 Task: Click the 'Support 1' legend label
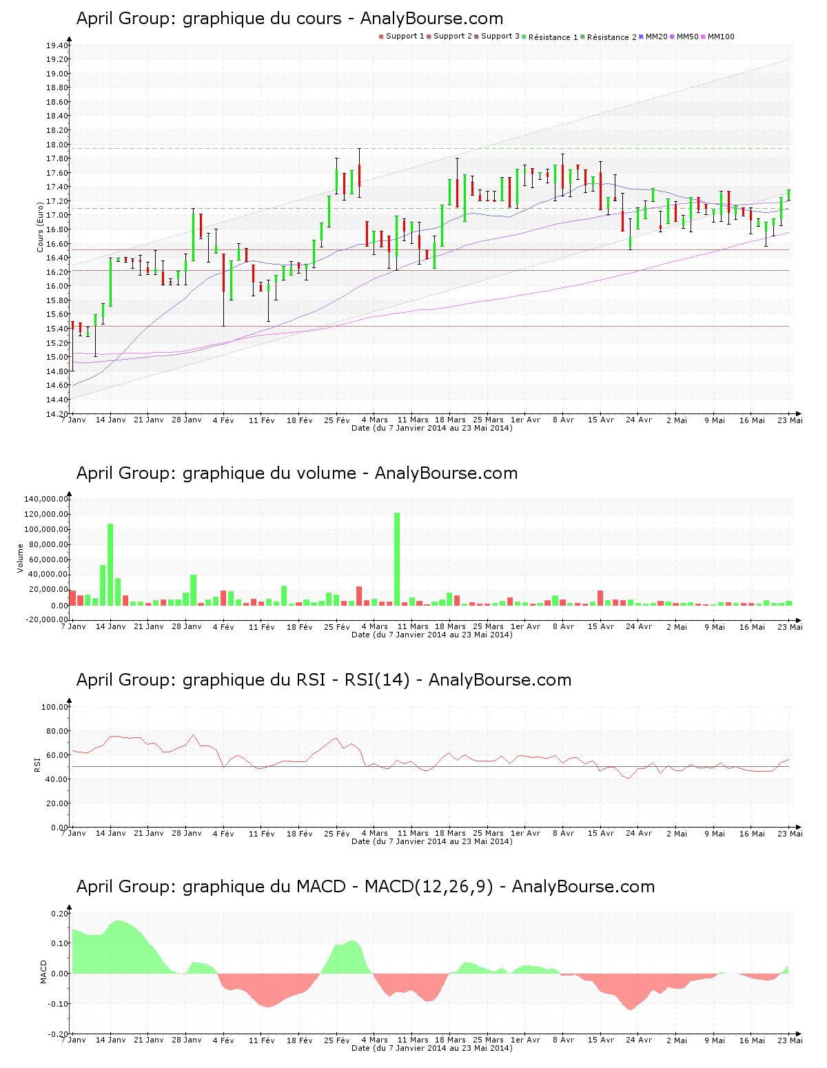point(405,37)
